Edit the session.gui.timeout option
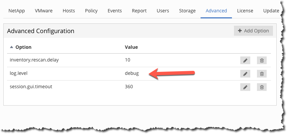287x134 pixels. pyautogui.click(x=245, y=87)
